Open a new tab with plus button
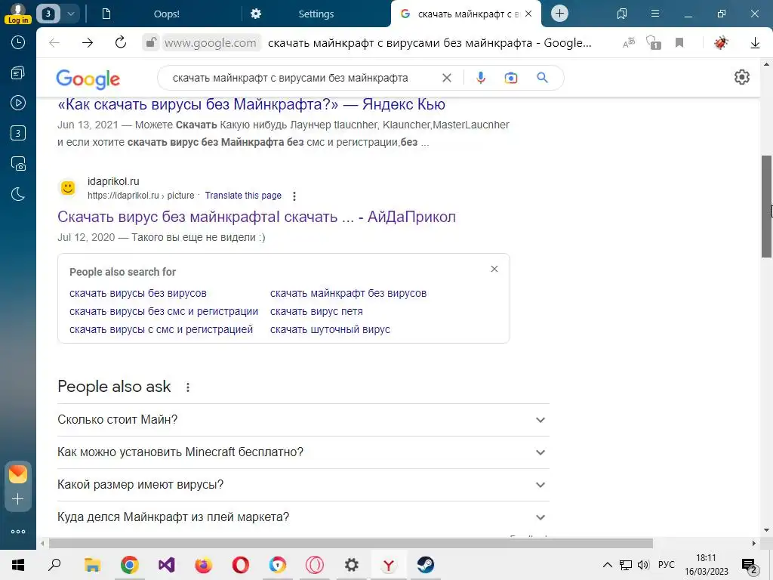The width and height of the screenshot is (773, 580). point(559,14)
